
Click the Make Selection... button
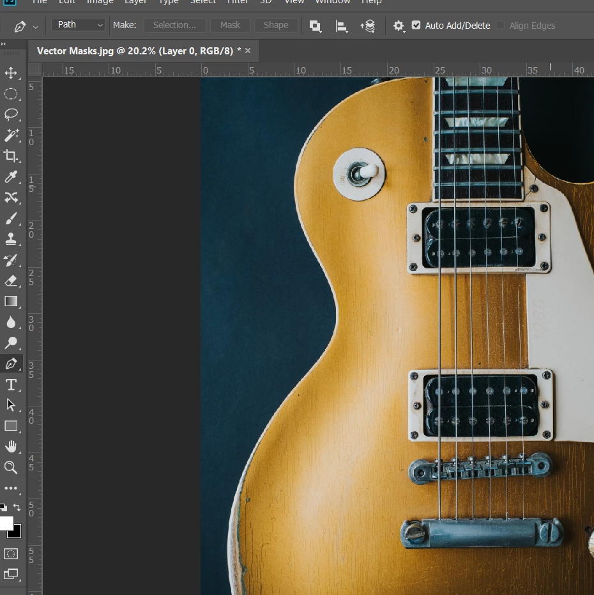pos(174,25)
